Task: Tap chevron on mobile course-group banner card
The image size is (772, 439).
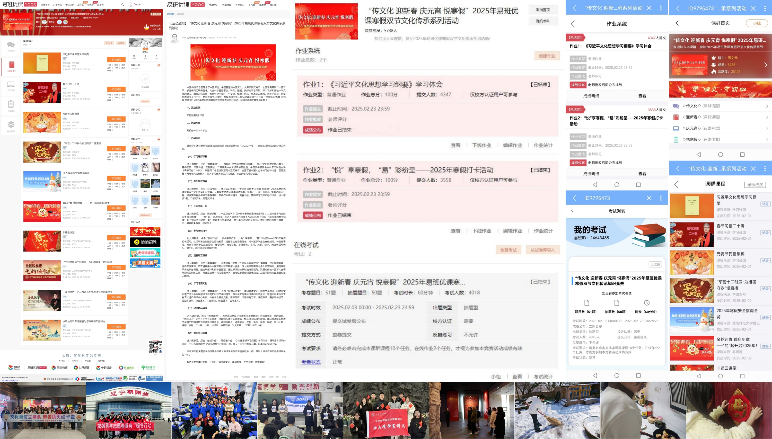Action: 766,65
